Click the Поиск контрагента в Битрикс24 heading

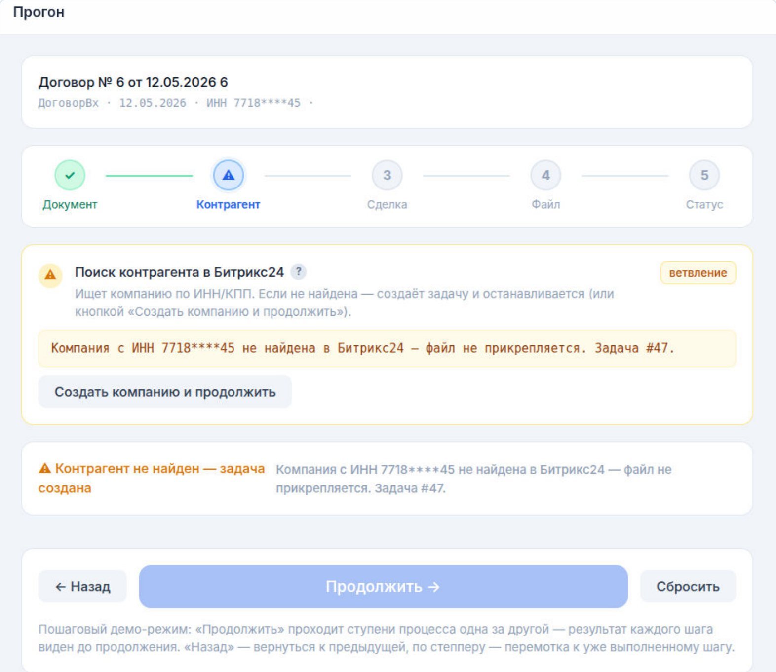[x=179, y=272]
